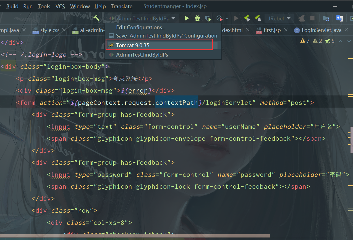Click the Translate toolbar icon
Image resolution: width=353 pixels, height=240 pixels.
click(x=339, y=18)
